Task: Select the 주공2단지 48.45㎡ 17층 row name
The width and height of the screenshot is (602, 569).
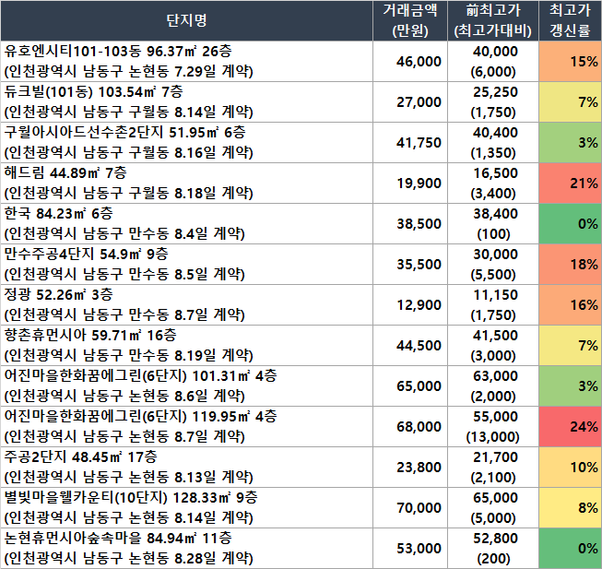Action: [x=186, y=468]
